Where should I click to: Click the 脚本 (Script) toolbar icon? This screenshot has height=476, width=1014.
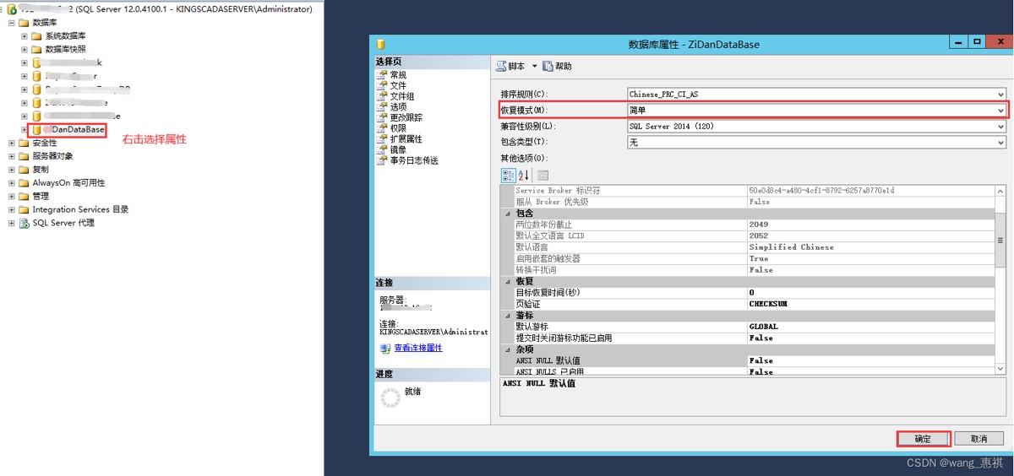pos(502,67)
